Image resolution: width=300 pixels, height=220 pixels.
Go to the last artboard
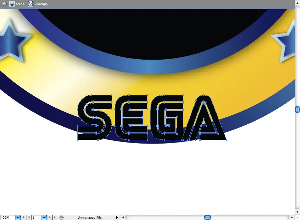pyautogui.click(x=55, y=217)
